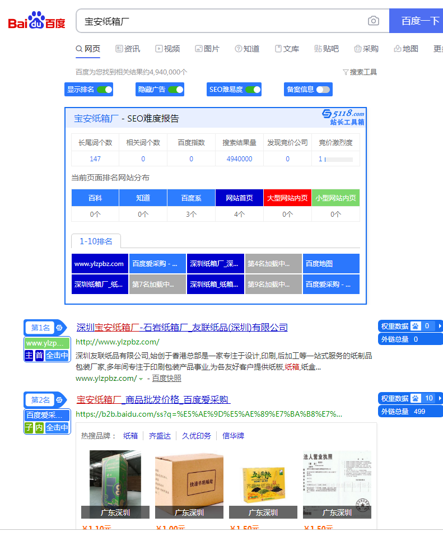Click 第7名加载中 ranking tile

pyautogui.click(x=157, y=284)
